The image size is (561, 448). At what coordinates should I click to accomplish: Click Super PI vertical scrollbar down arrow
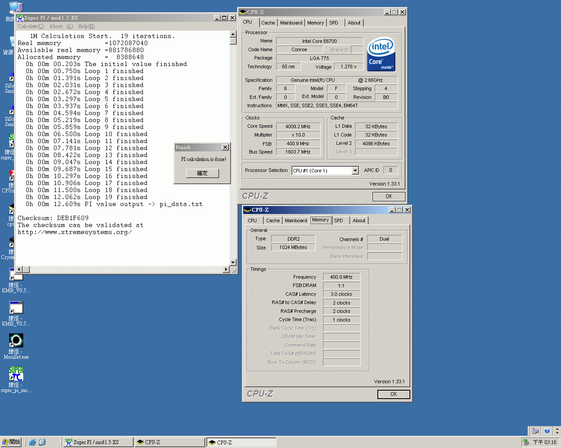[233, 263]
